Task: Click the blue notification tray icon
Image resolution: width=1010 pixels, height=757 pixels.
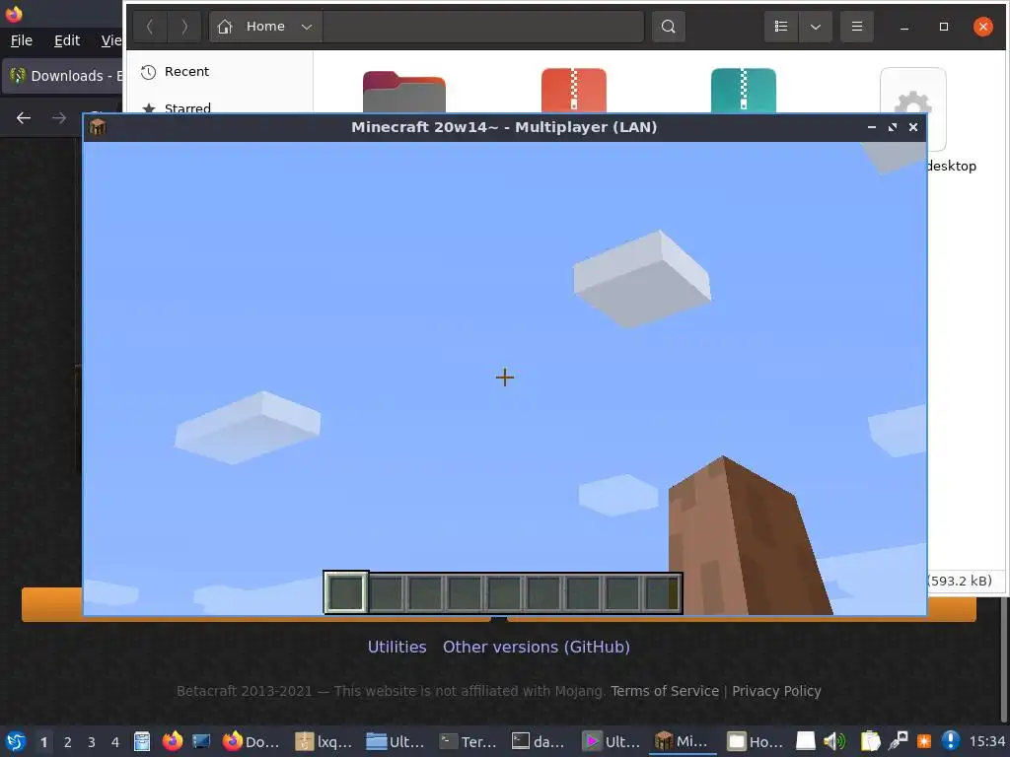Action: click(951, 741)
